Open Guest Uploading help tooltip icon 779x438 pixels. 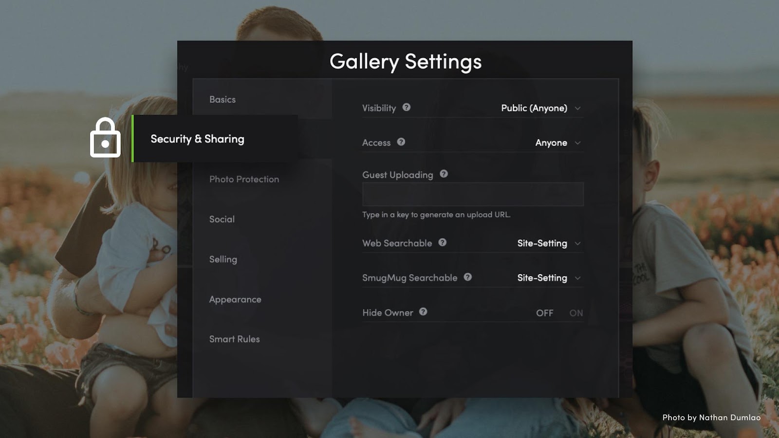pos(444,174)
